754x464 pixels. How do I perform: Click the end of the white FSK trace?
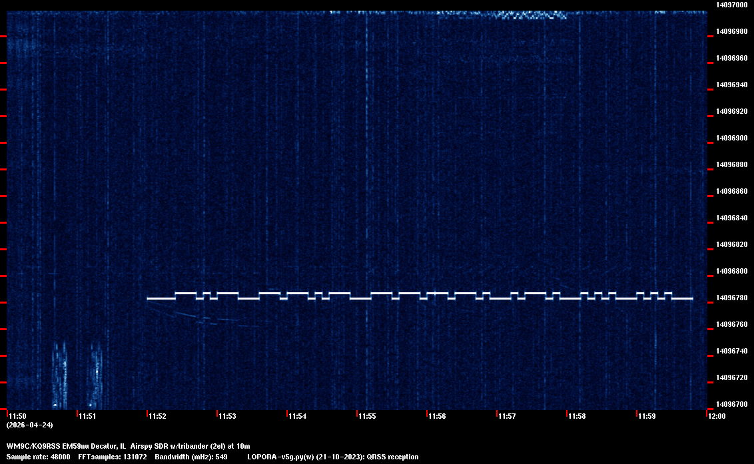tap(691, 298)
